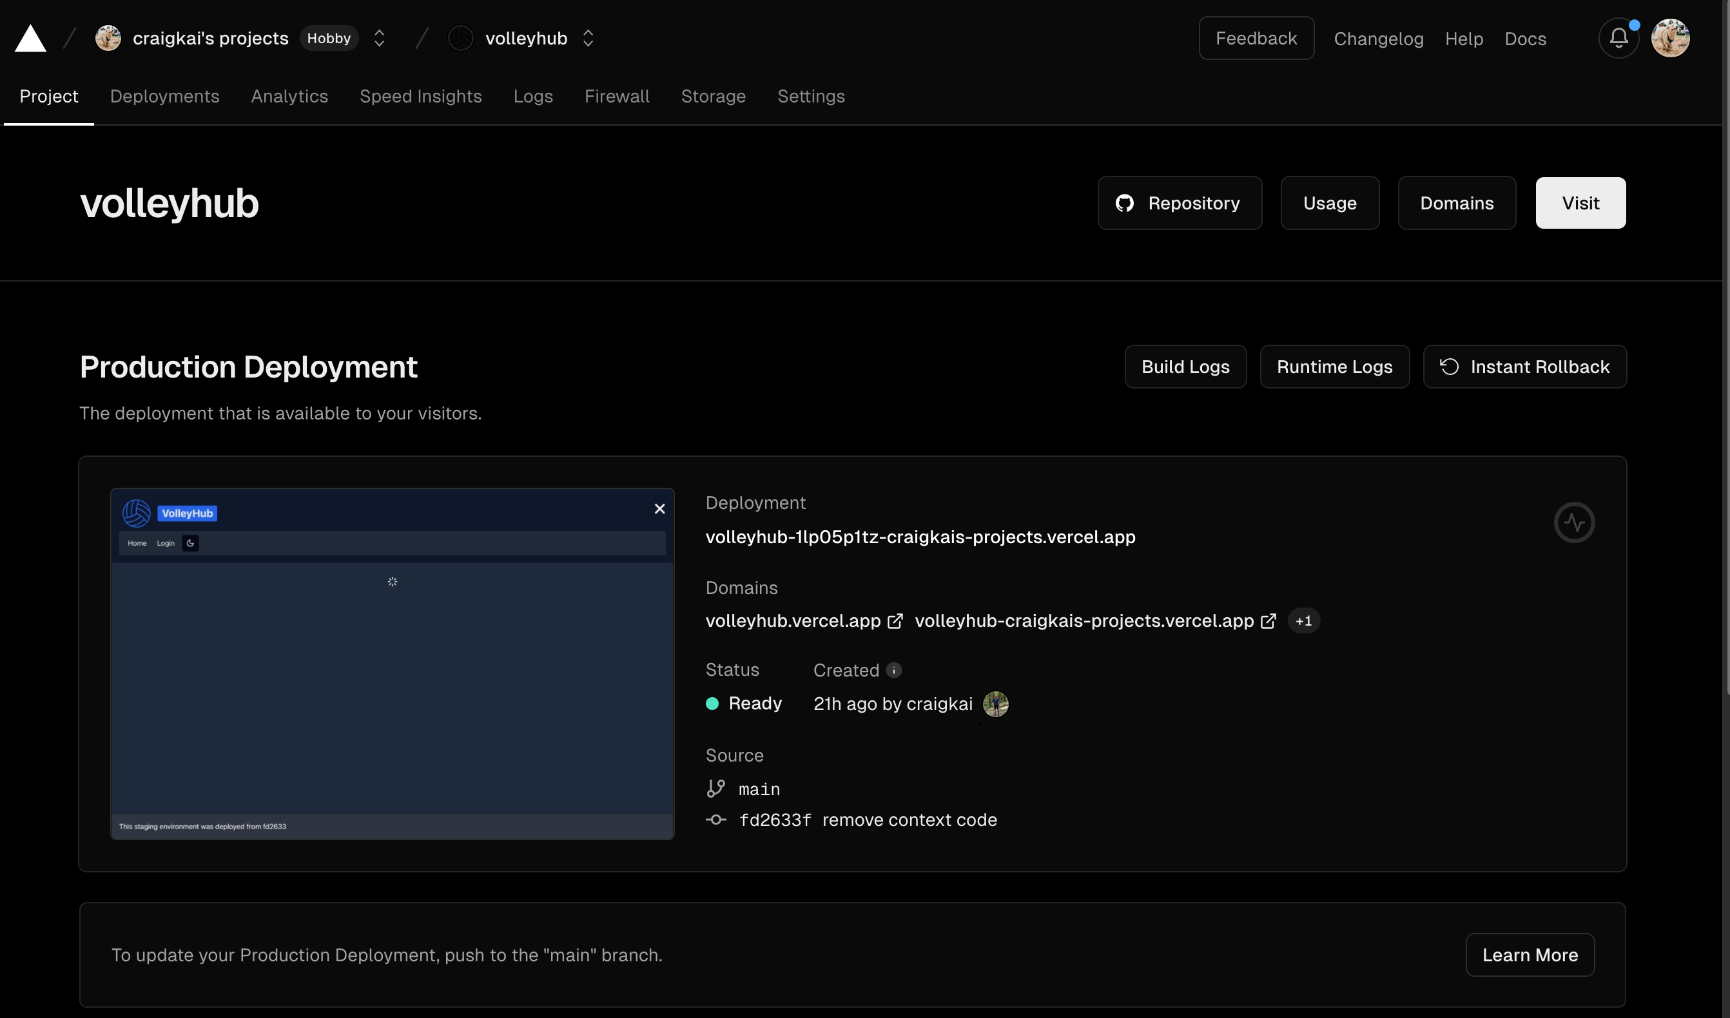Screen dimensions: 1730x1018
Task: Click the git branch icon beside main
Action: click(716, 789)
